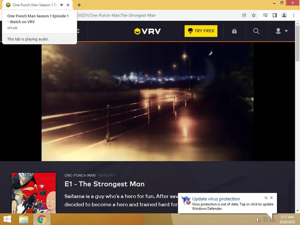Click the scrollbar up arrow

coord(297,23)
